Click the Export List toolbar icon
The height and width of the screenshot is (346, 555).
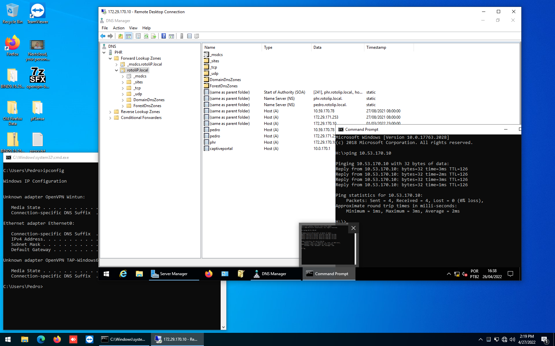tap(154, 36)
